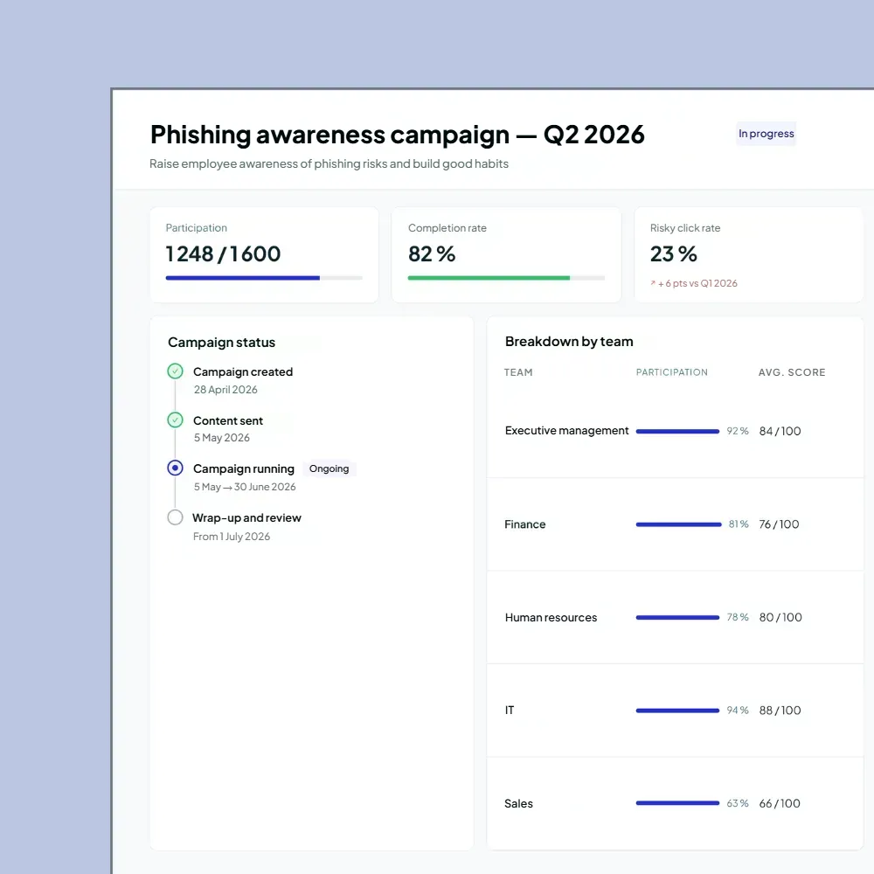Click the 5 May → 30 June 2026 date range

coord(245,487)
